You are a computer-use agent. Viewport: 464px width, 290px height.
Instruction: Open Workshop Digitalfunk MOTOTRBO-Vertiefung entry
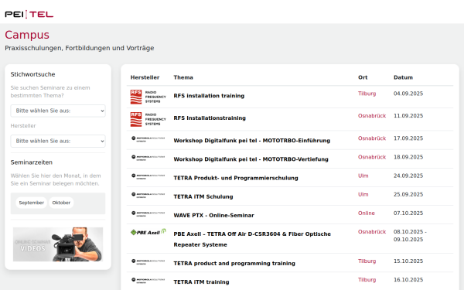(251, 159)
